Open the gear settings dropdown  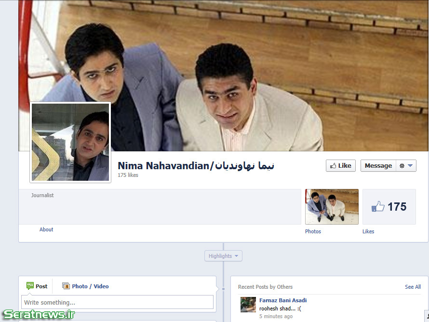[x=406, y=166]
